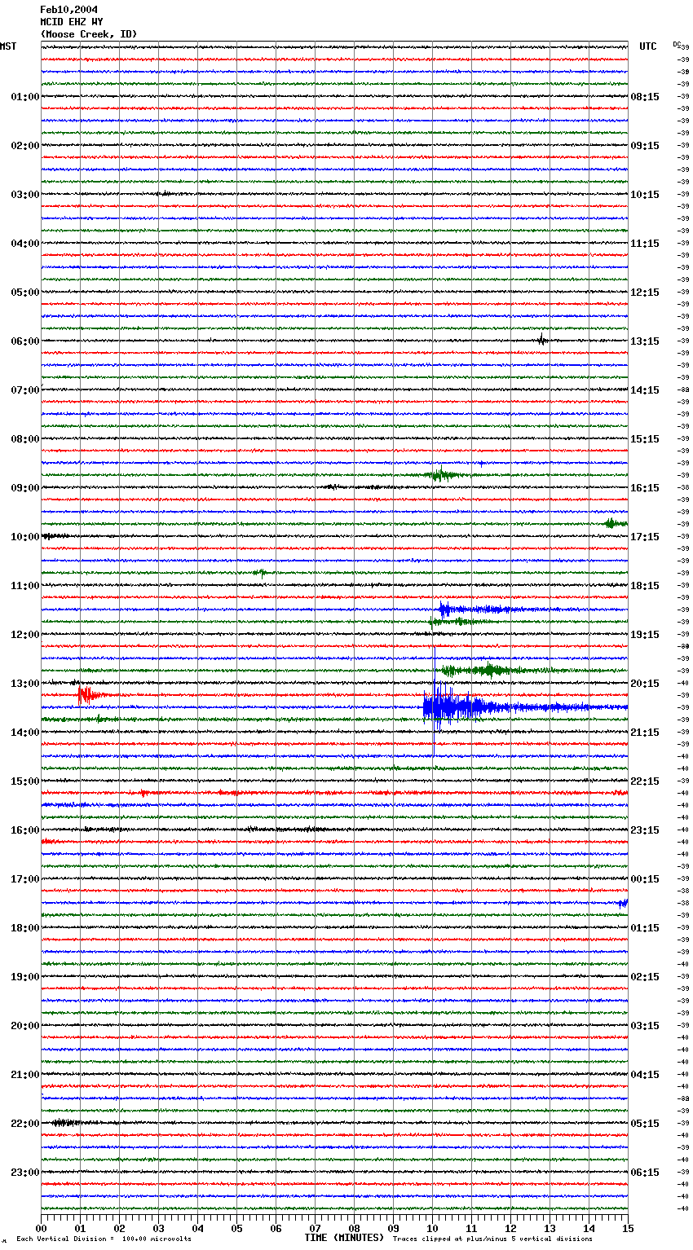Viewport: 693px width, 1250px height.
Task: Click minute 15 on the bottom axis
Action: (628, 1228)
